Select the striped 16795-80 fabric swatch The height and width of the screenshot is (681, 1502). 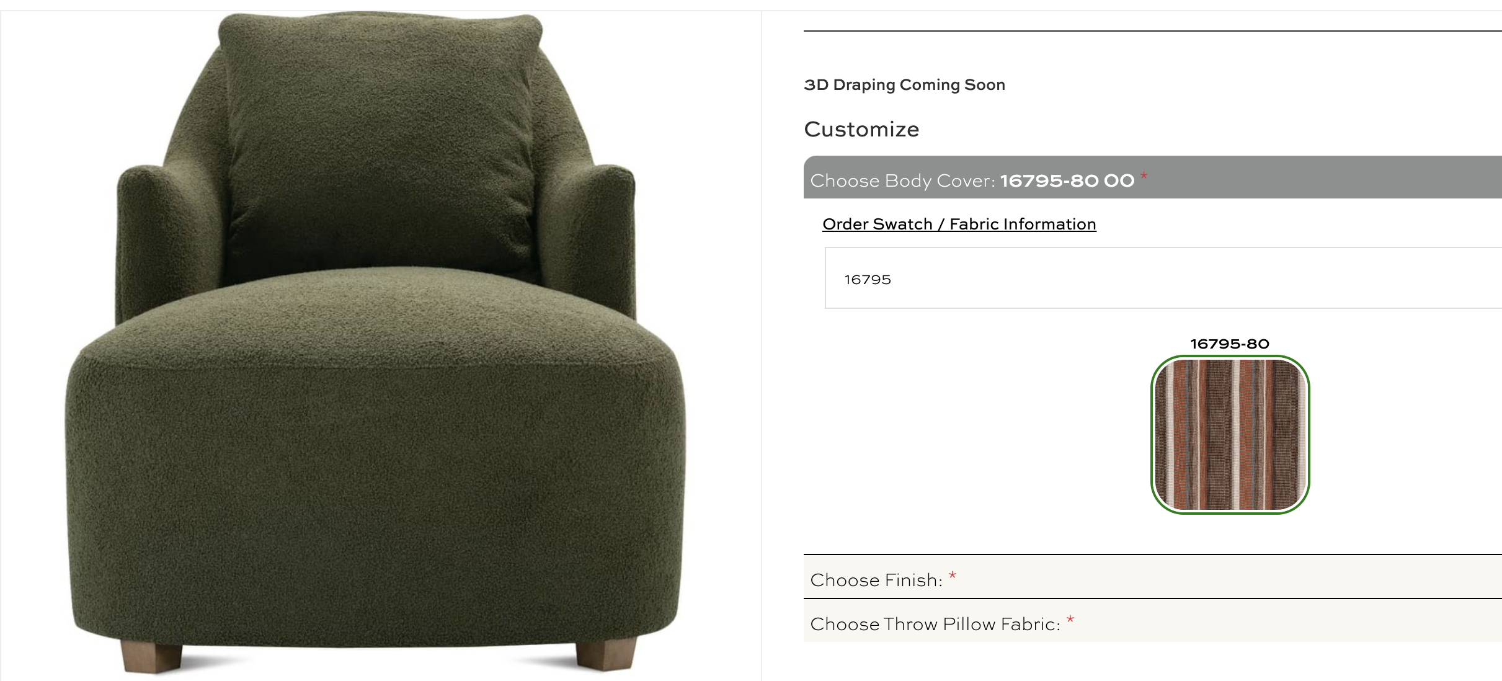pyautogui.click(x=1230, y=435)
